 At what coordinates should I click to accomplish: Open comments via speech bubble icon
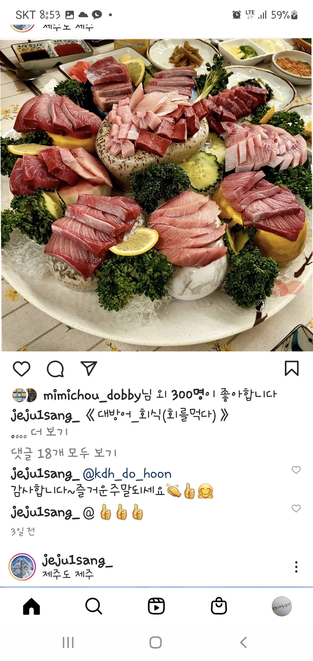click(55, 369)
